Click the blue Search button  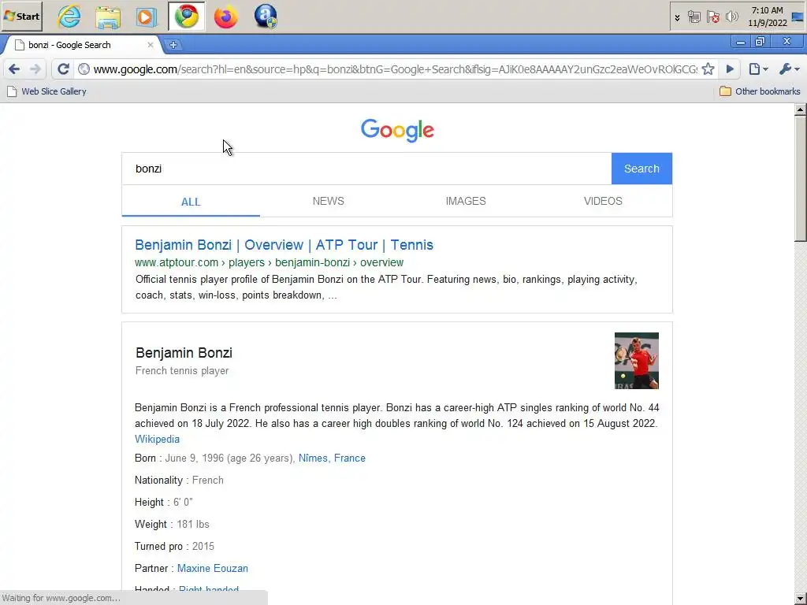click(x=642, y=169)
